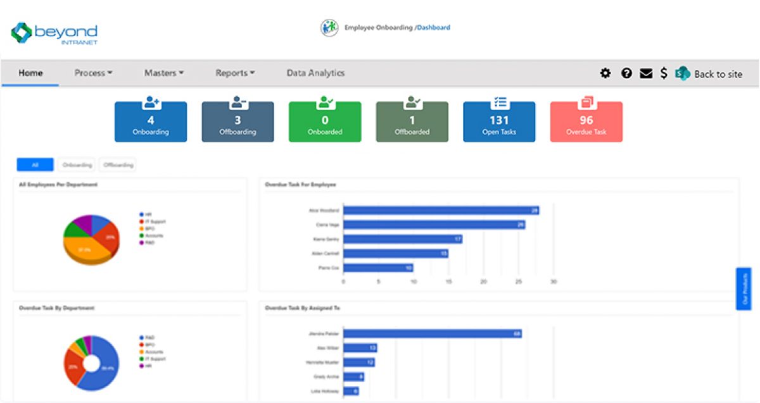The image size is (760, 403).
Task: Open the mail envelope icon
Action: [646, 73]
